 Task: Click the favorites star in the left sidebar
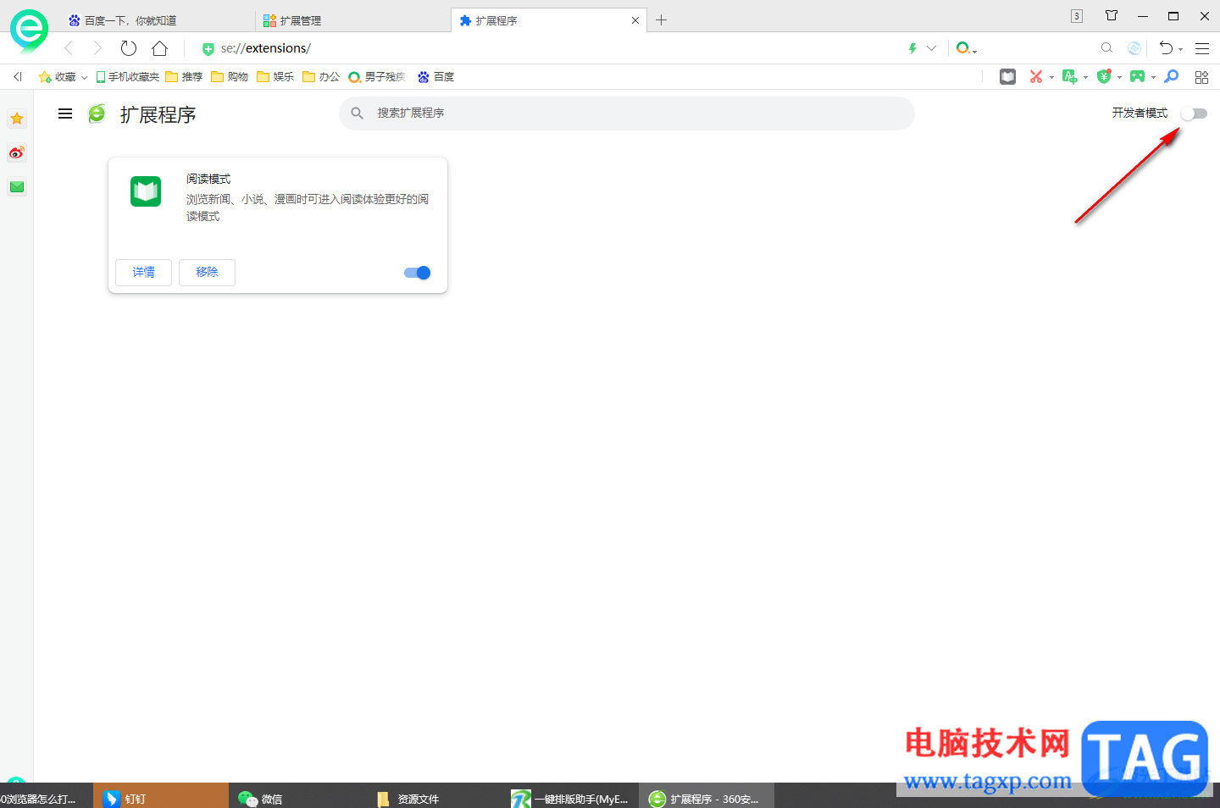[17, 119]
